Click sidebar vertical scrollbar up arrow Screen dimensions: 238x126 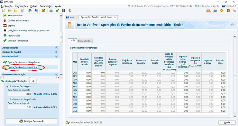tap(61, 15)
